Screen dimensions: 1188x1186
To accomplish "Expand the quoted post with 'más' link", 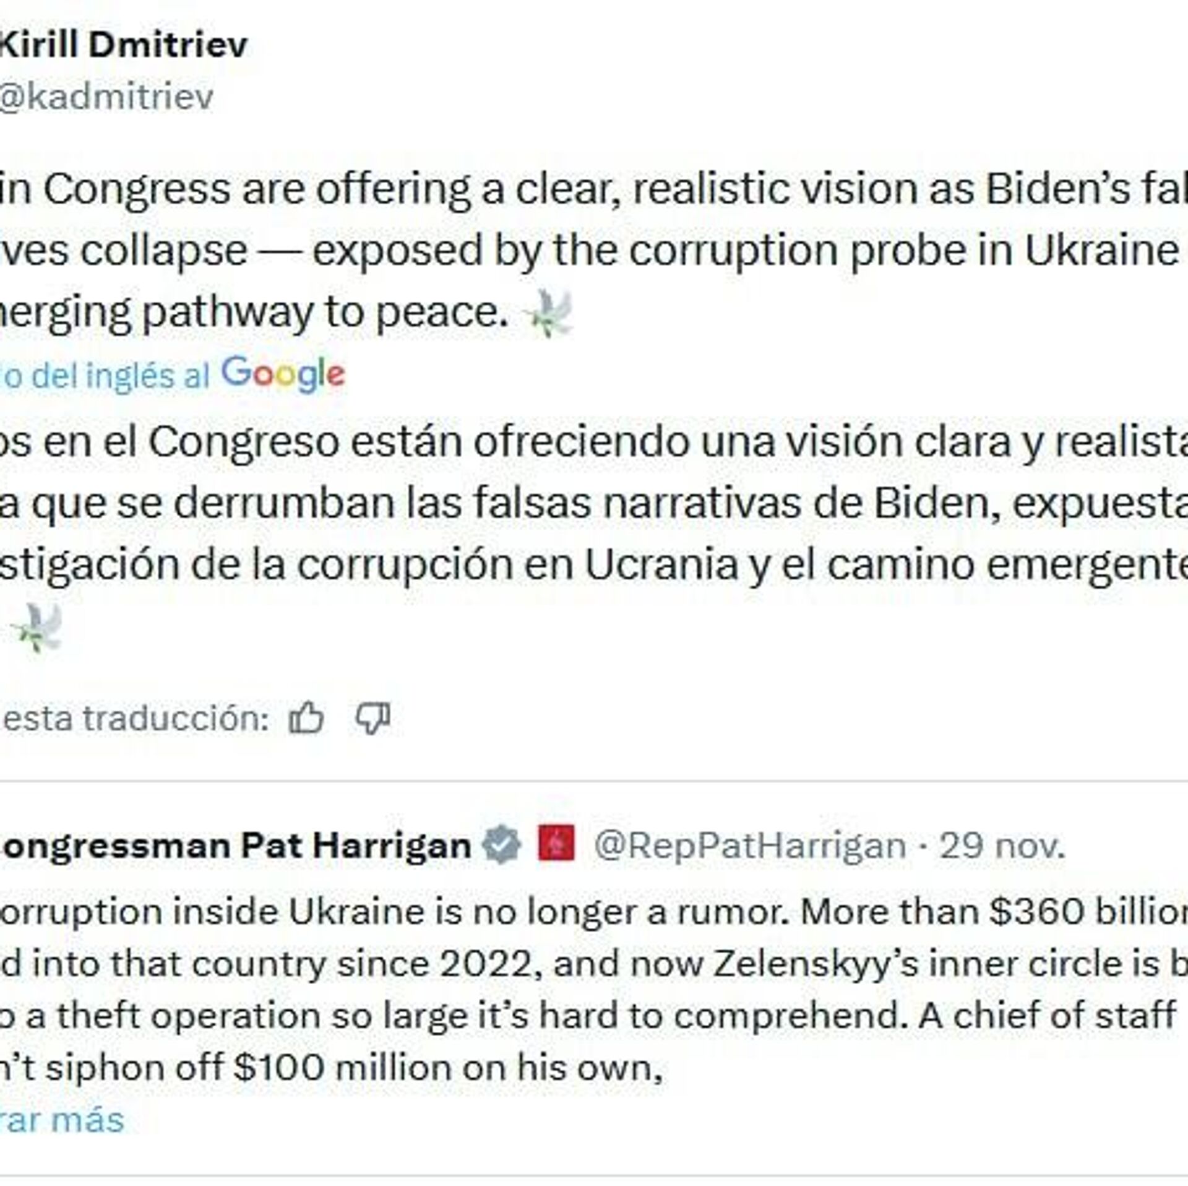I will point(62,1120).
